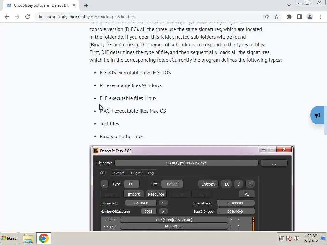
Task: Toggle the Chrome side panel
Action: tap(300, 17)
